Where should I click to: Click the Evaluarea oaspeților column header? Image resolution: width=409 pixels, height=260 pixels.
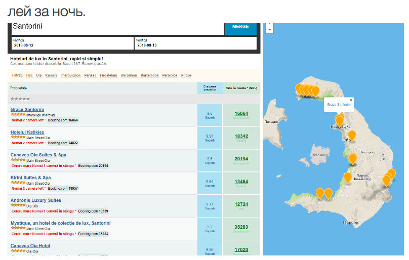click(210, 88)
